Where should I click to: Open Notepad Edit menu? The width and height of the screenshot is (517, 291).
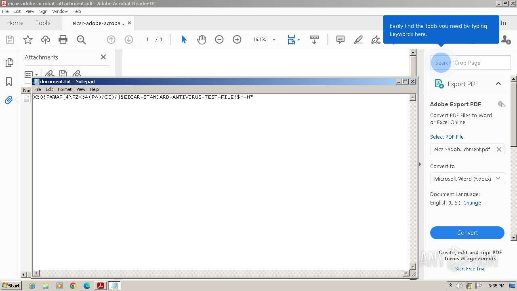tap(49, 89)
